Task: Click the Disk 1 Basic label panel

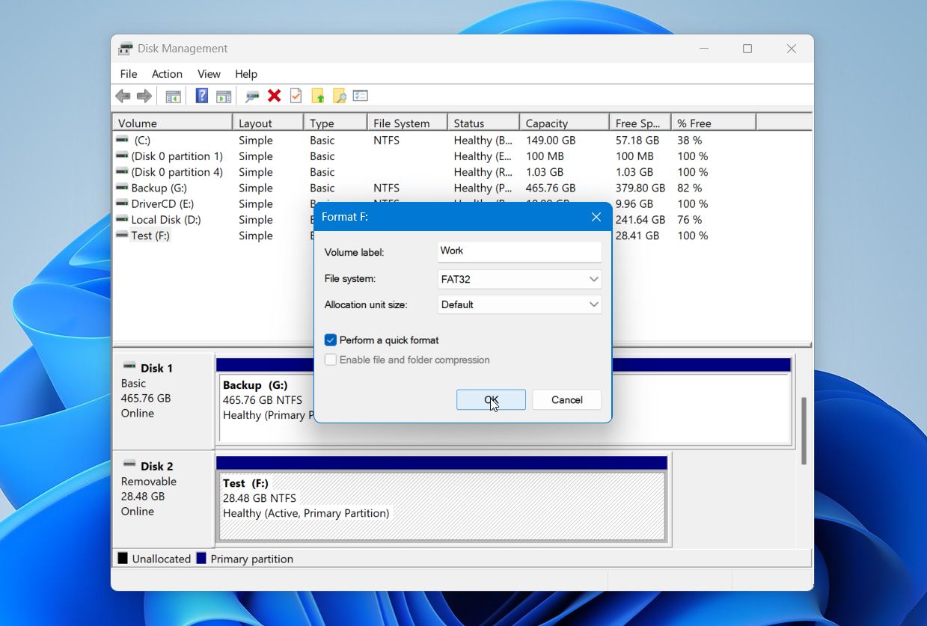Action: tap(162, 400)
